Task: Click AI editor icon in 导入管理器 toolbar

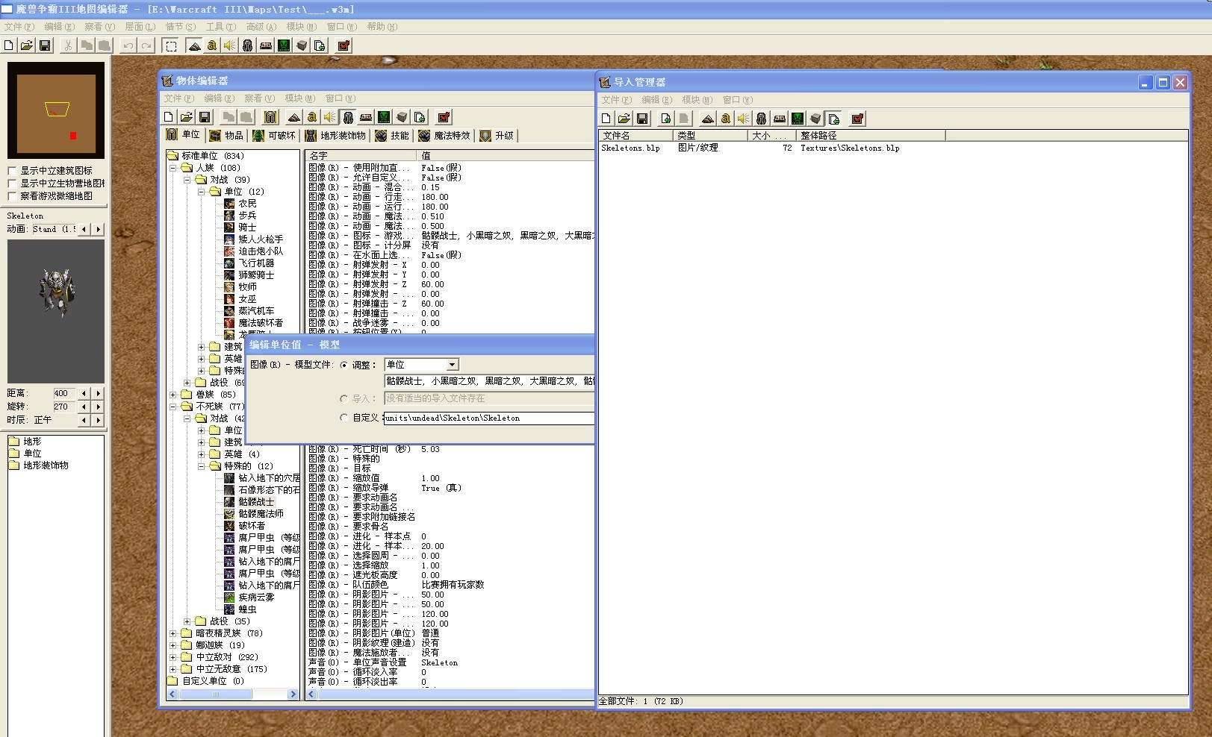Action: (798, 119)
